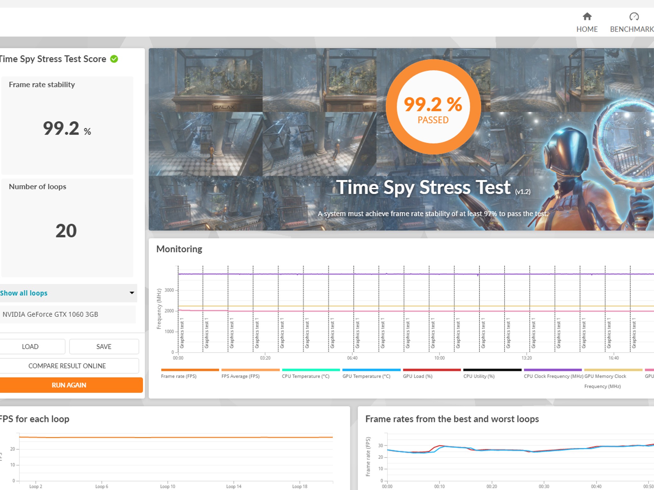Select the NVIDIA GeForce GTX 1060 3GB field
This screenshot has width=654, height=490.
click(x=67, y=314)
